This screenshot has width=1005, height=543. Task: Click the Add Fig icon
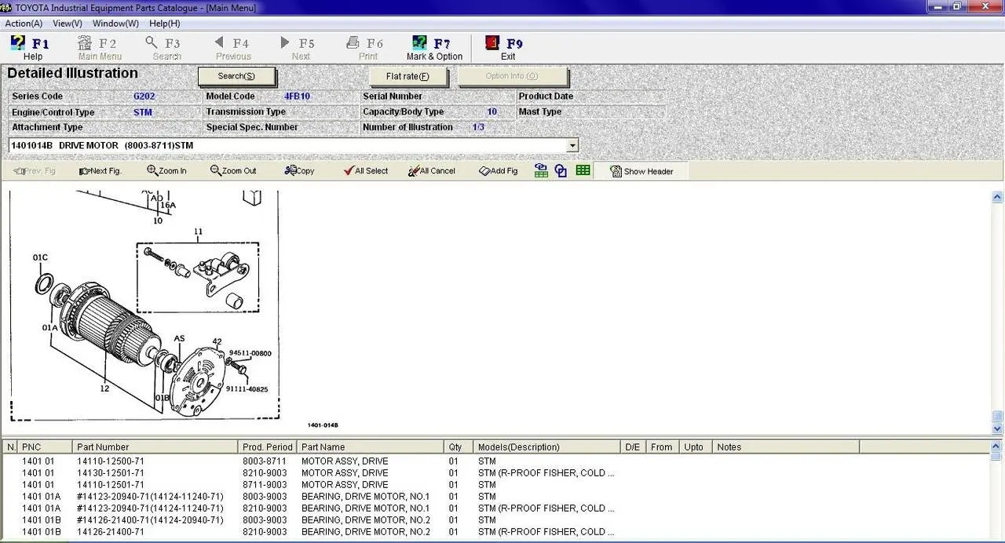pyautogui.click(x=498, y=170)
